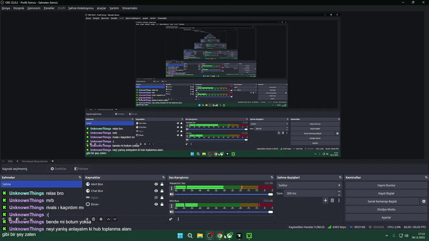
Task: Open audio mixer three-dot menu at bottom
Action: (x=178, y=219)
